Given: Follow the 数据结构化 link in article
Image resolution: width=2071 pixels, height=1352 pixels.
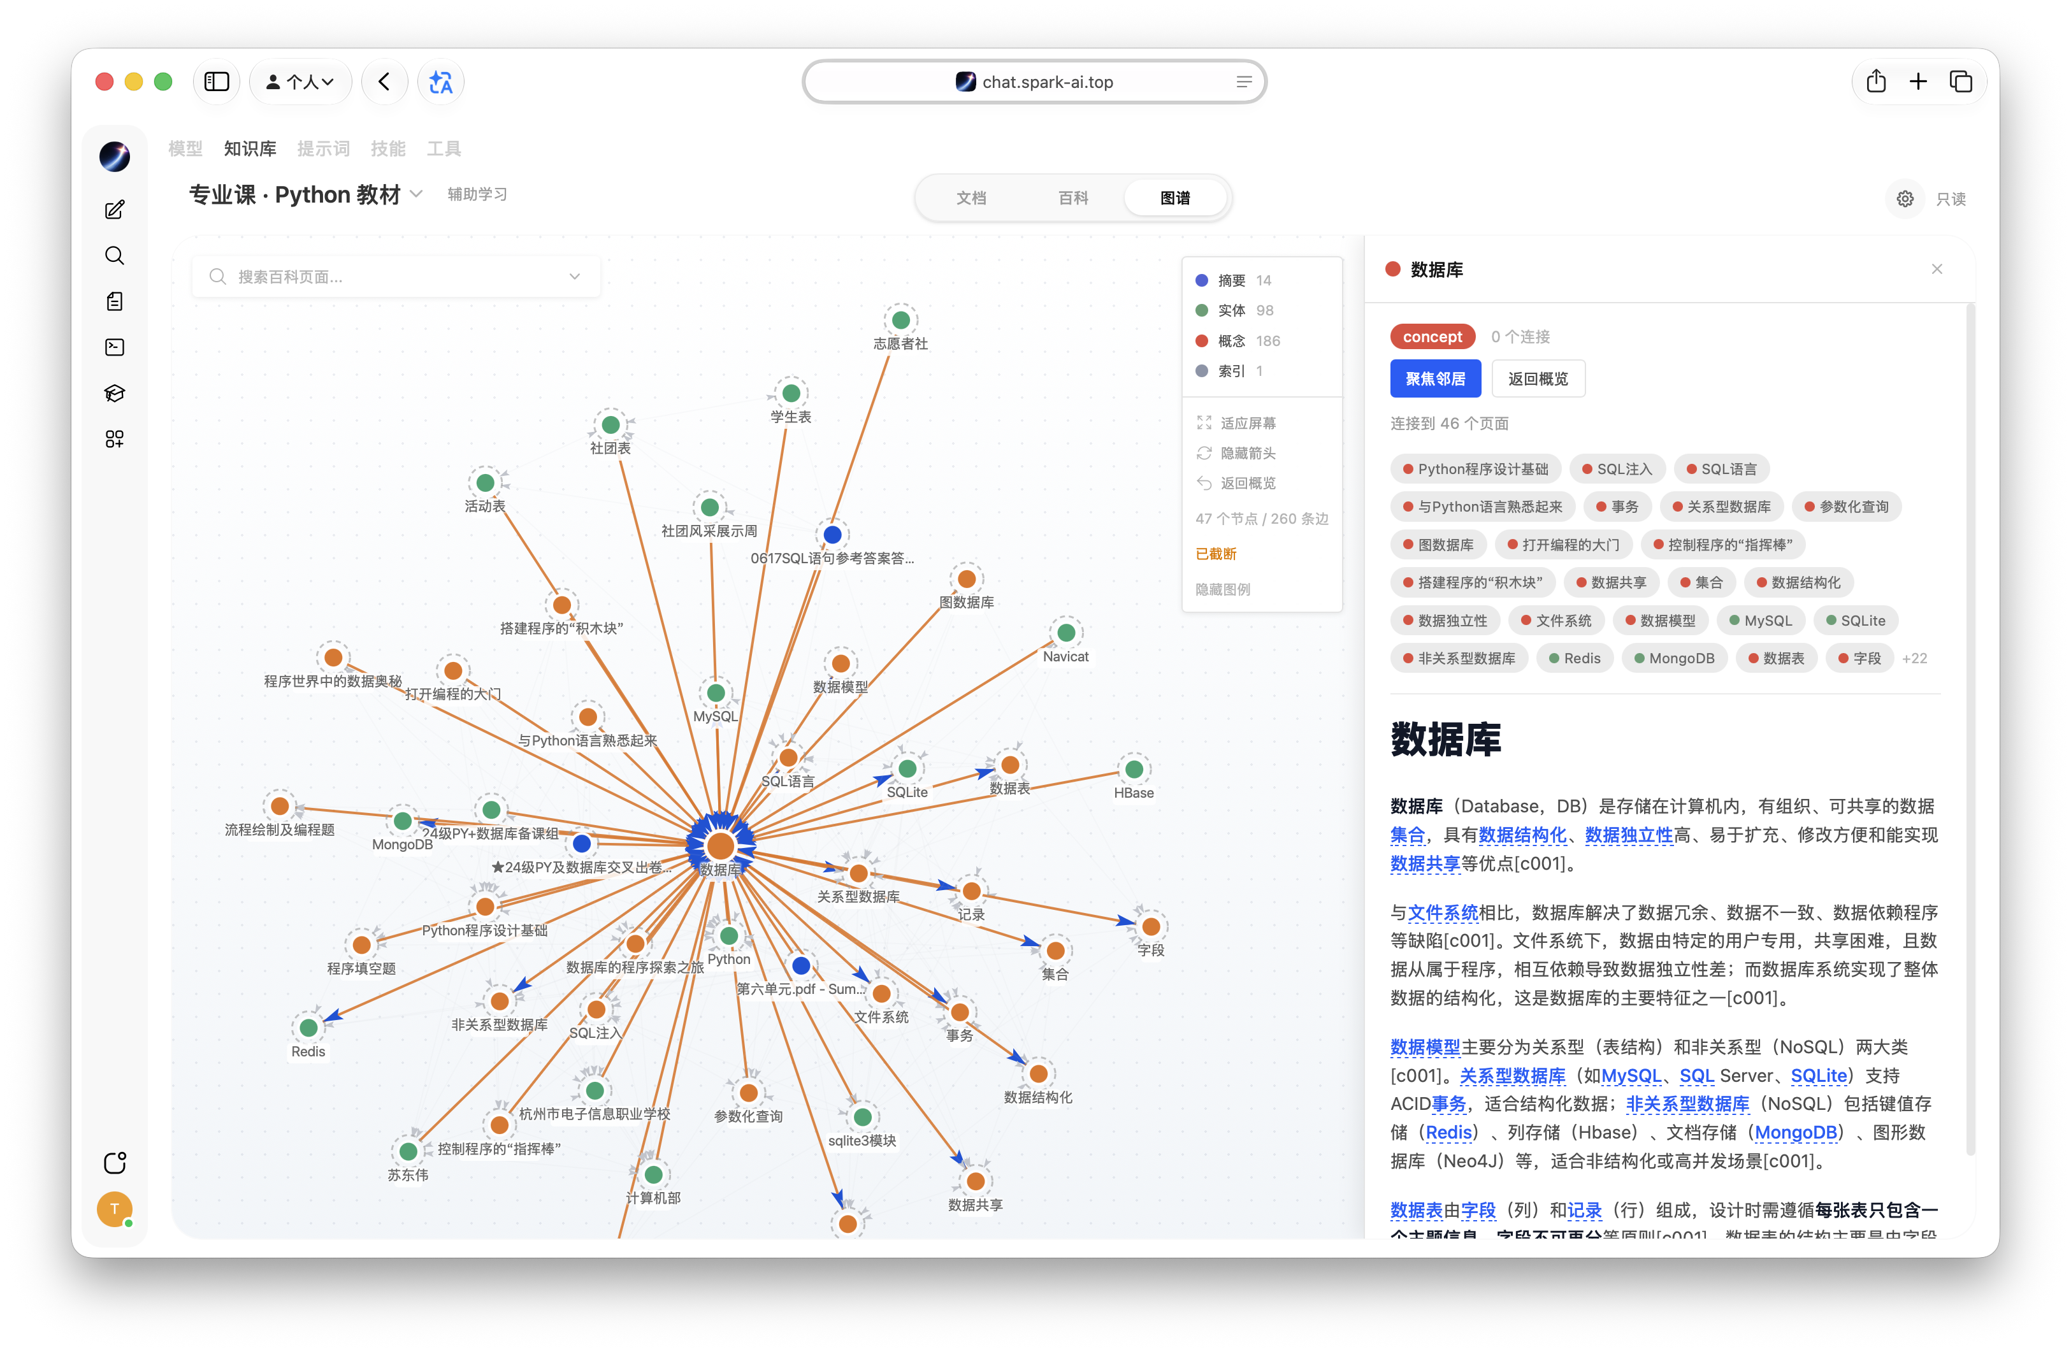Looking at the screenshot, I should coord(1522,835).
